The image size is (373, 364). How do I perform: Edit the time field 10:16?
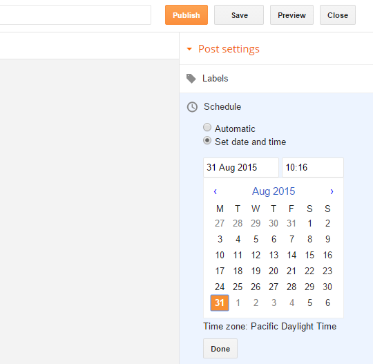coord(313,167)
